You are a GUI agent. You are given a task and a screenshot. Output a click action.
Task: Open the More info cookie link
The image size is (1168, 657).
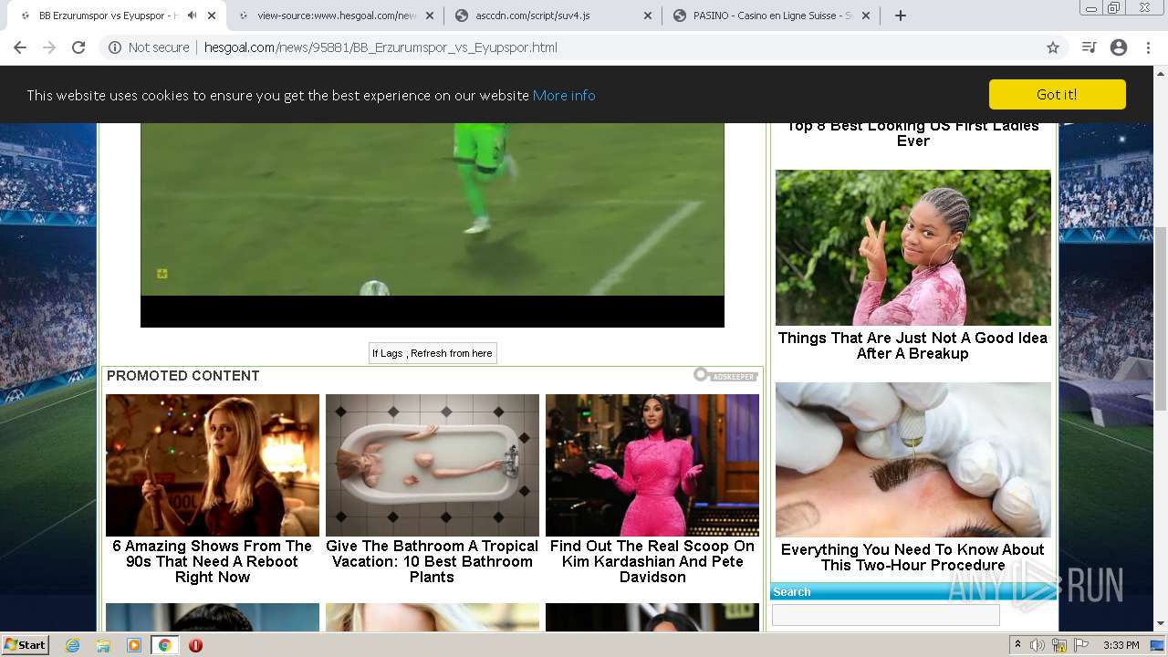564,95
